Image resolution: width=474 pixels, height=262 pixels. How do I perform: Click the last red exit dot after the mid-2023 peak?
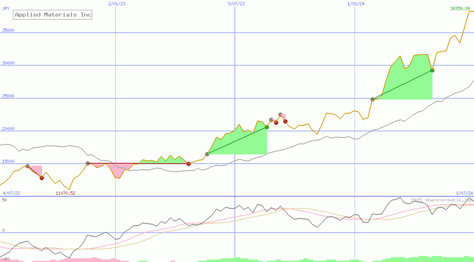[x=285, y=121]
